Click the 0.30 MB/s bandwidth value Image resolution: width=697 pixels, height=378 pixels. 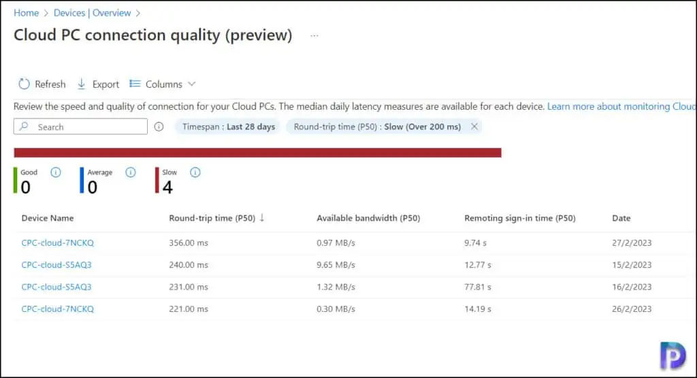click(336, 309)
